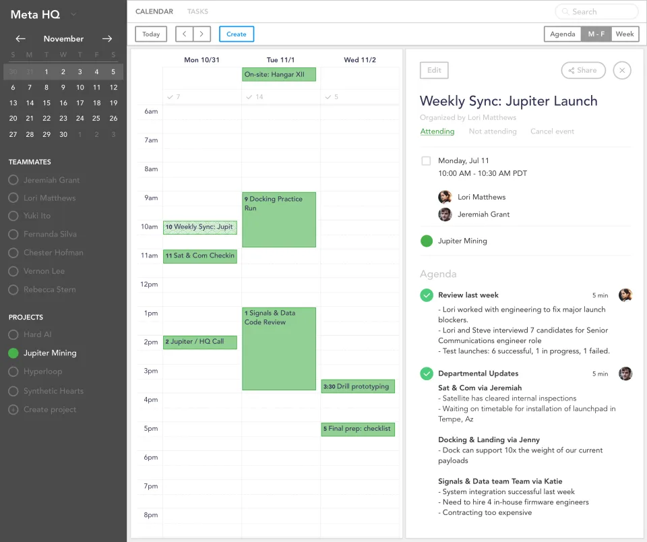The height and width of the screenshot is (542, 647).
Task: Go to next month with right arrow
Action: pyautogui.click(x=107, y=38)
